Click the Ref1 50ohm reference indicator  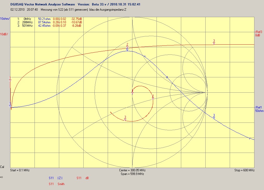tap(259, 109)
